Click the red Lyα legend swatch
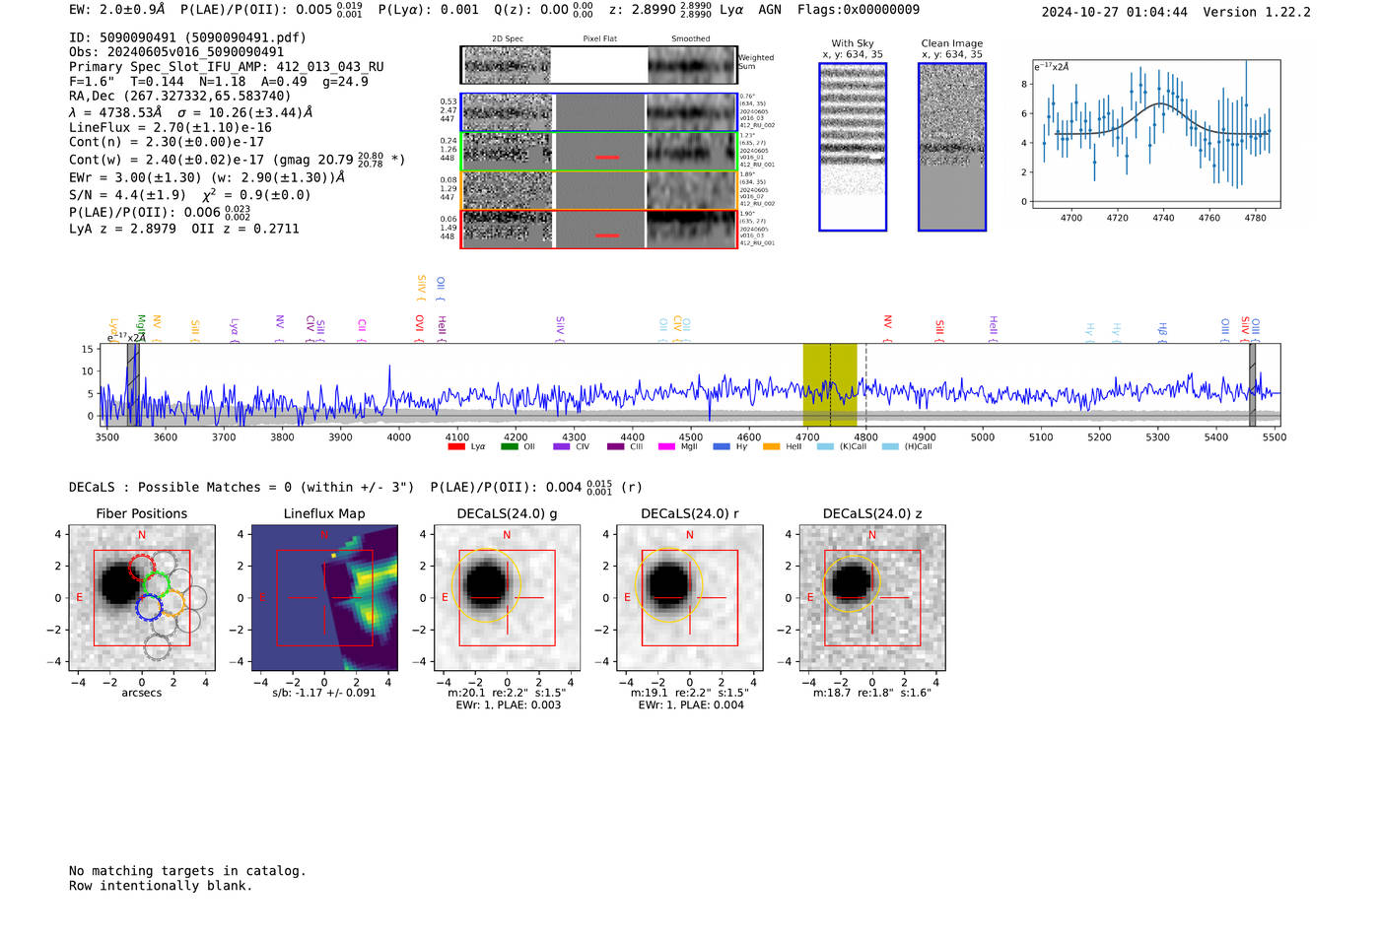1380x939 pixels. tap(456, 446)
